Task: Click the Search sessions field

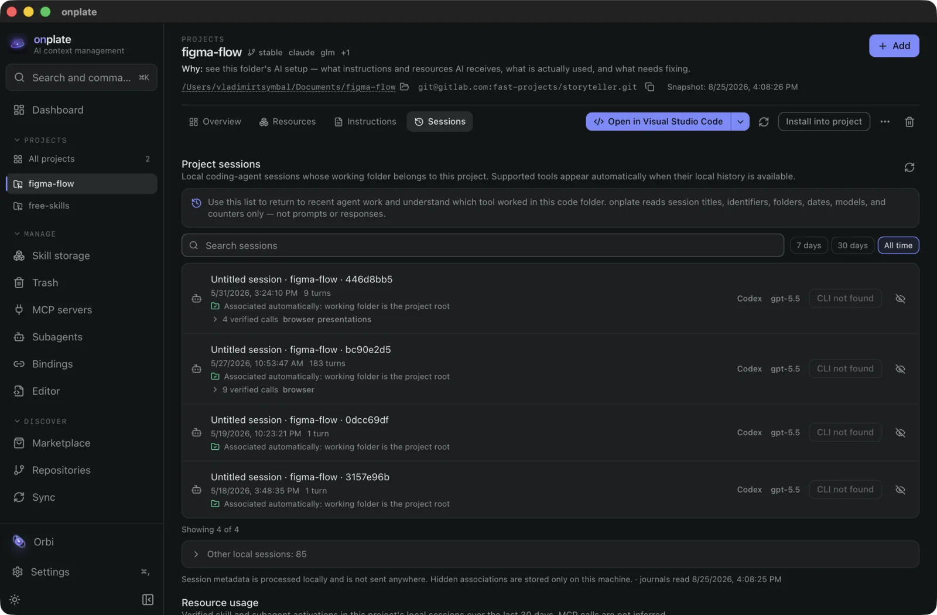Action: (483, 245)
